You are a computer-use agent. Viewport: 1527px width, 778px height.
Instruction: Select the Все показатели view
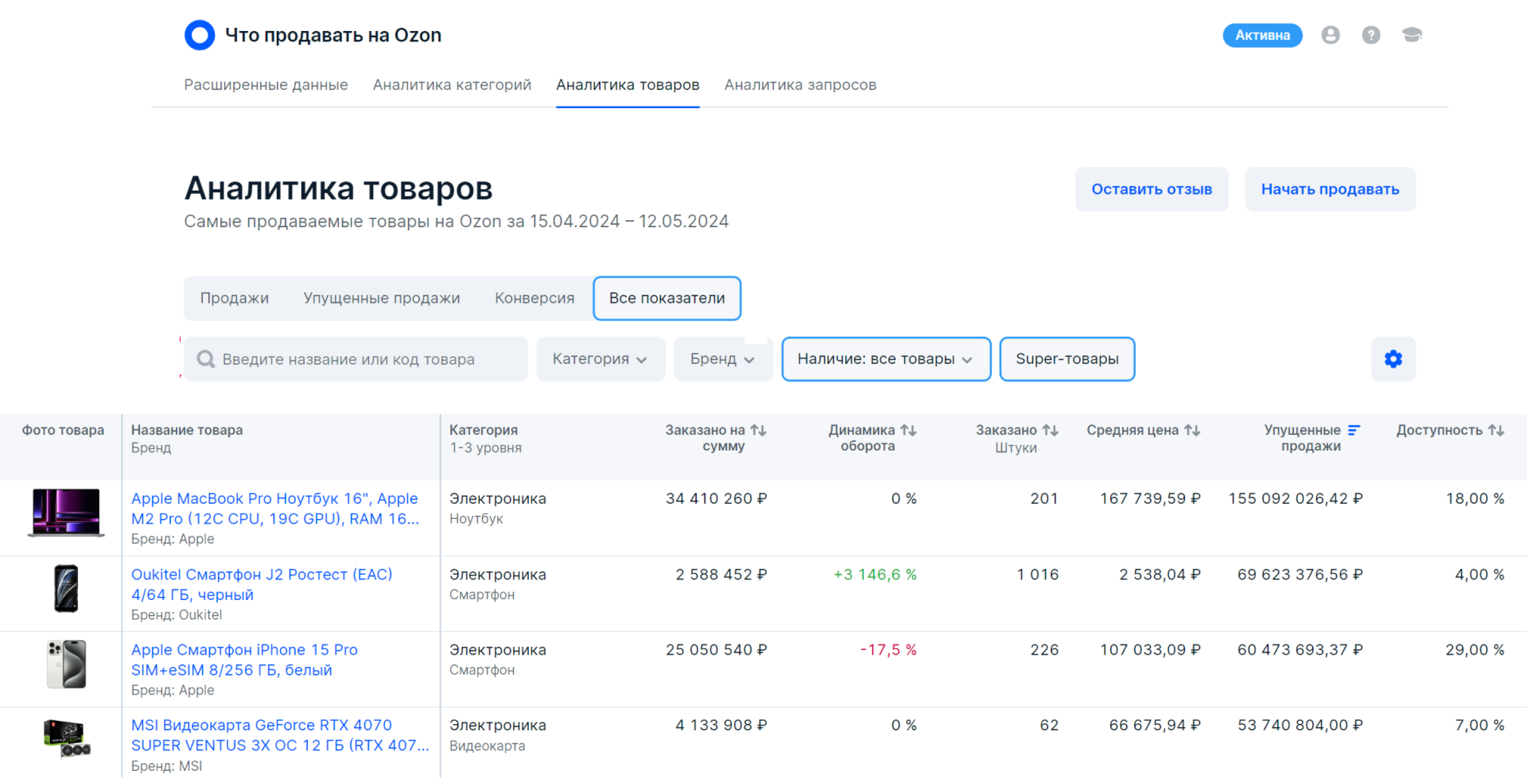[666, 298]
